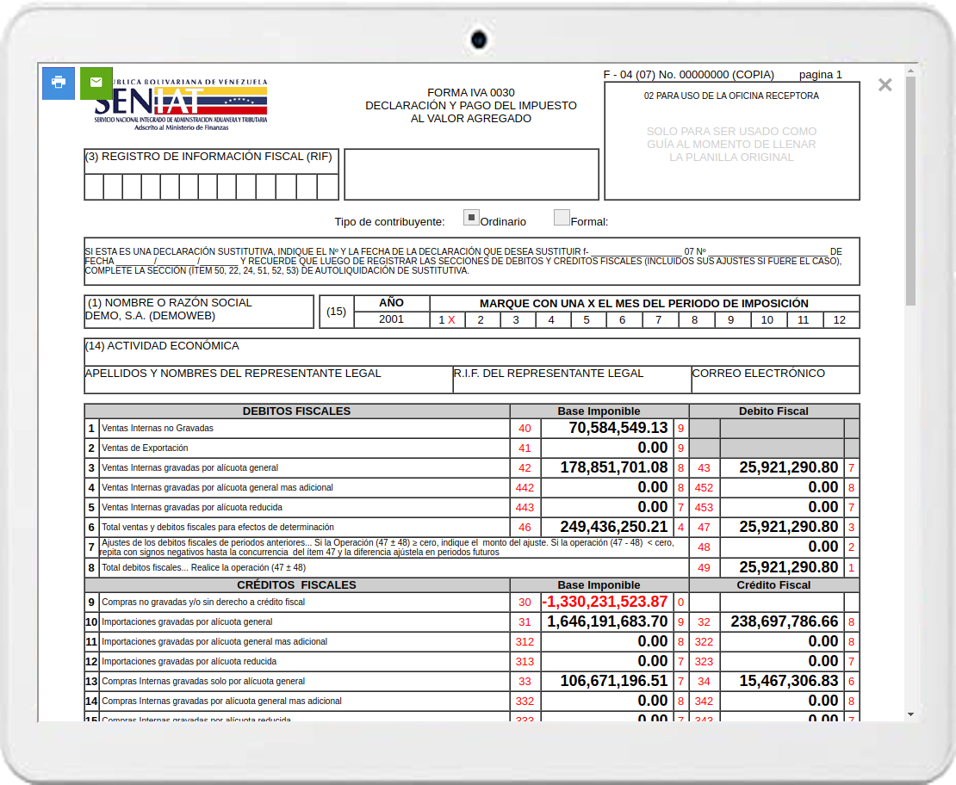Click the ACTIVIDAD ECONÓMICA field
The height and width of the screenshot is (785, 956).
point(471,352)
